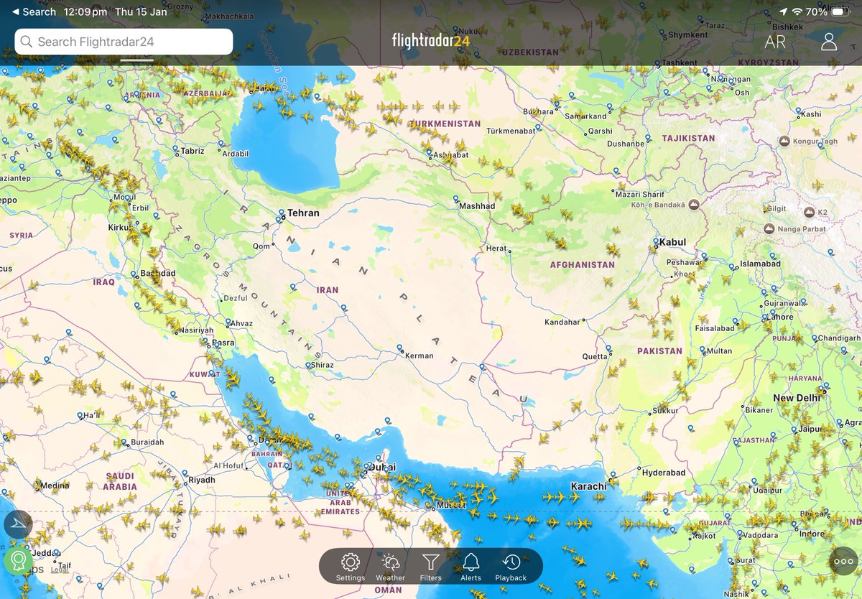Screen dimensions: 862x599
Task: Tap the Tehran city label
Action: pyautogui.click(x=303, y=213)
